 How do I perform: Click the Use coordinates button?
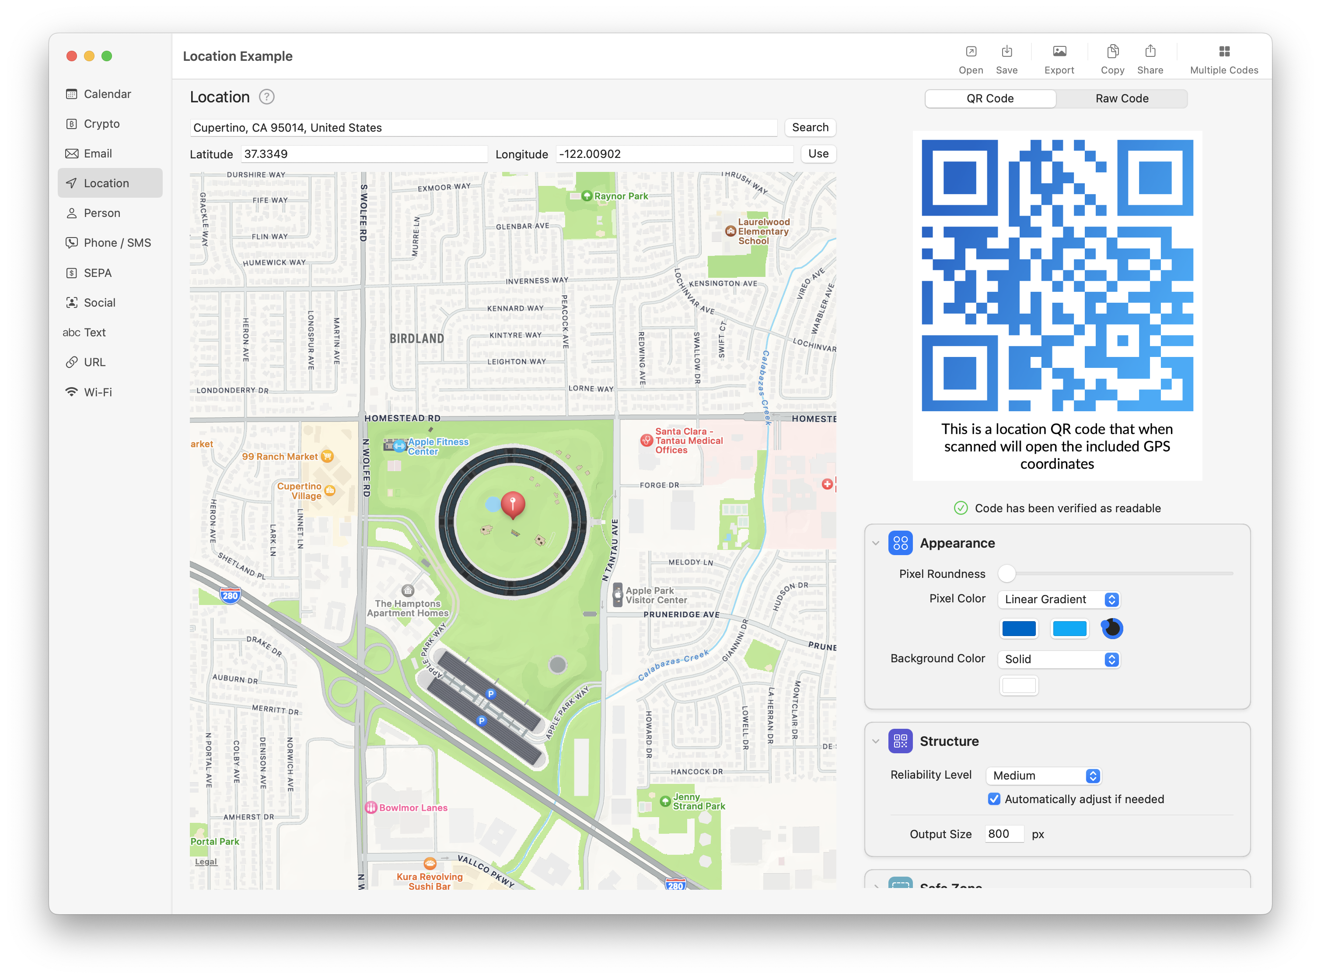point(818,154)
